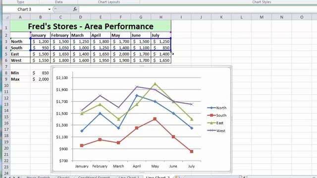Image resolution: width=317 pixels, height=178 pixels.
Task: Click the $2,100 vertical axis label
Action: 62,78
